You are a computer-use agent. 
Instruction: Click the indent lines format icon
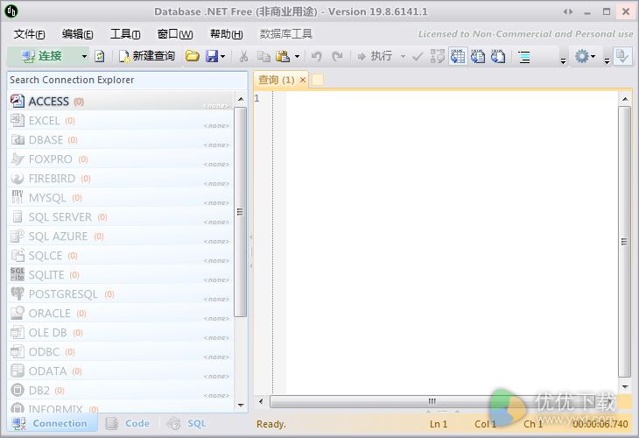point(524,57)
